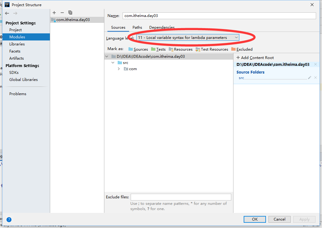Open Artifacts settings

tap(16, 58)
